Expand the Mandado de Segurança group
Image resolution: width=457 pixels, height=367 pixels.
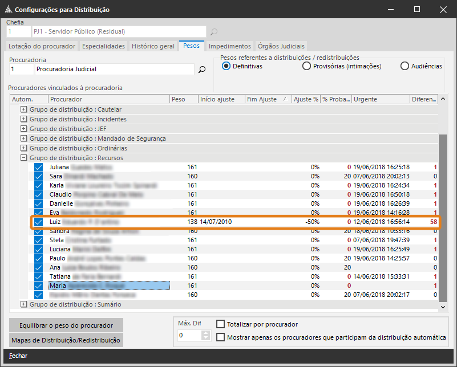[24, 138]
